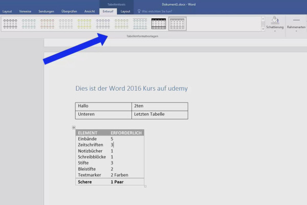Screen dimensions: 307x205
Task: Switch to the Überprüfen tab
Action: [x=69, y=11]
